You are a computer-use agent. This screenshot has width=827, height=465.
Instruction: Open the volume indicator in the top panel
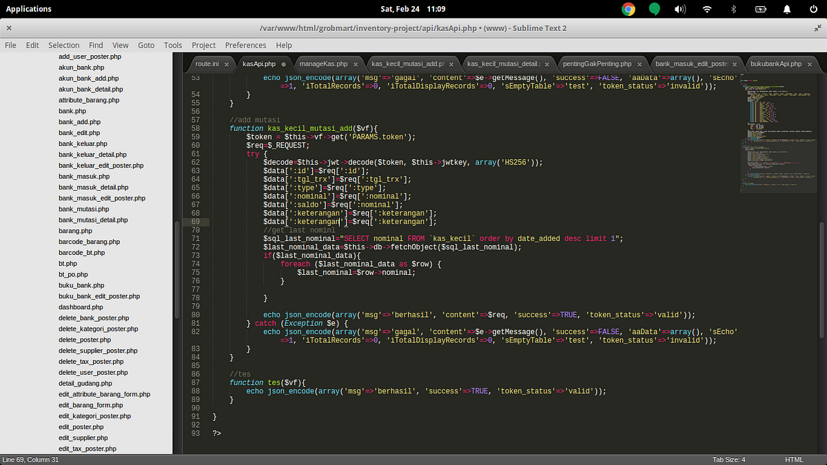(680, 9)
